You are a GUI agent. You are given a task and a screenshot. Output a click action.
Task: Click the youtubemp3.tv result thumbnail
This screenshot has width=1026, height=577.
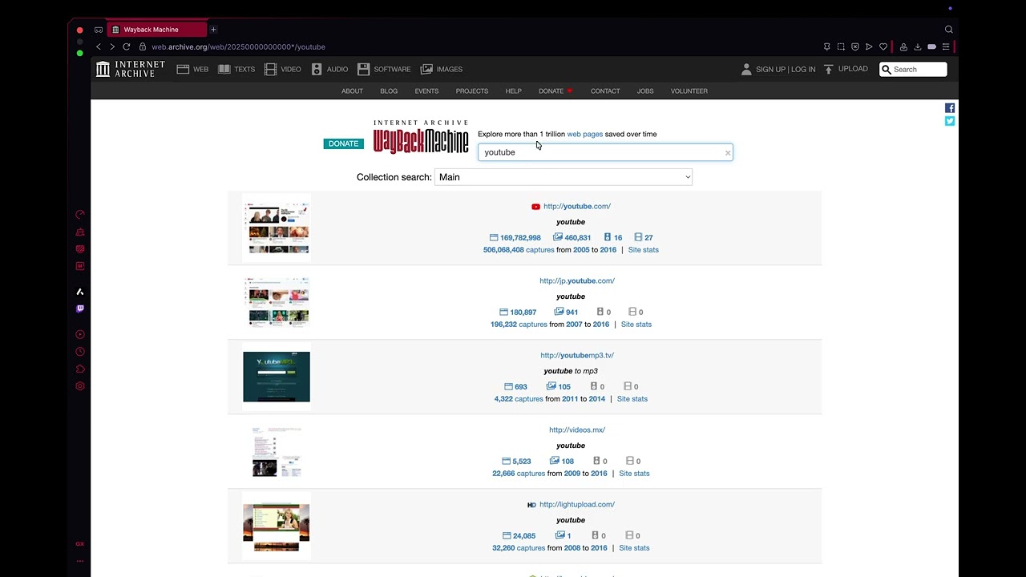277,377
